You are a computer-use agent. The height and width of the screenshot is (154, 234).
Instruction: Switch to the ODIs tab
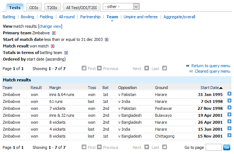point(34,7)
